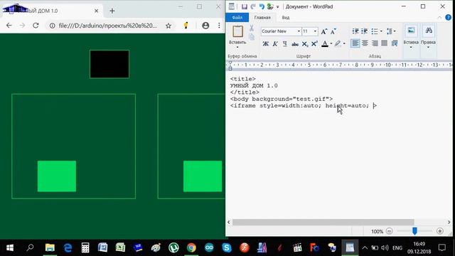Screen dimensions: 455x256
Task: Click the Save icon in WordPad quick access
Action: [245, 6]
